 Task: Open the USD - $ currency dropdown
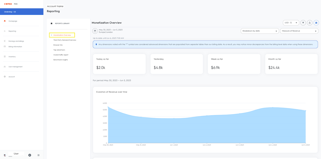[x=291, y=23]
